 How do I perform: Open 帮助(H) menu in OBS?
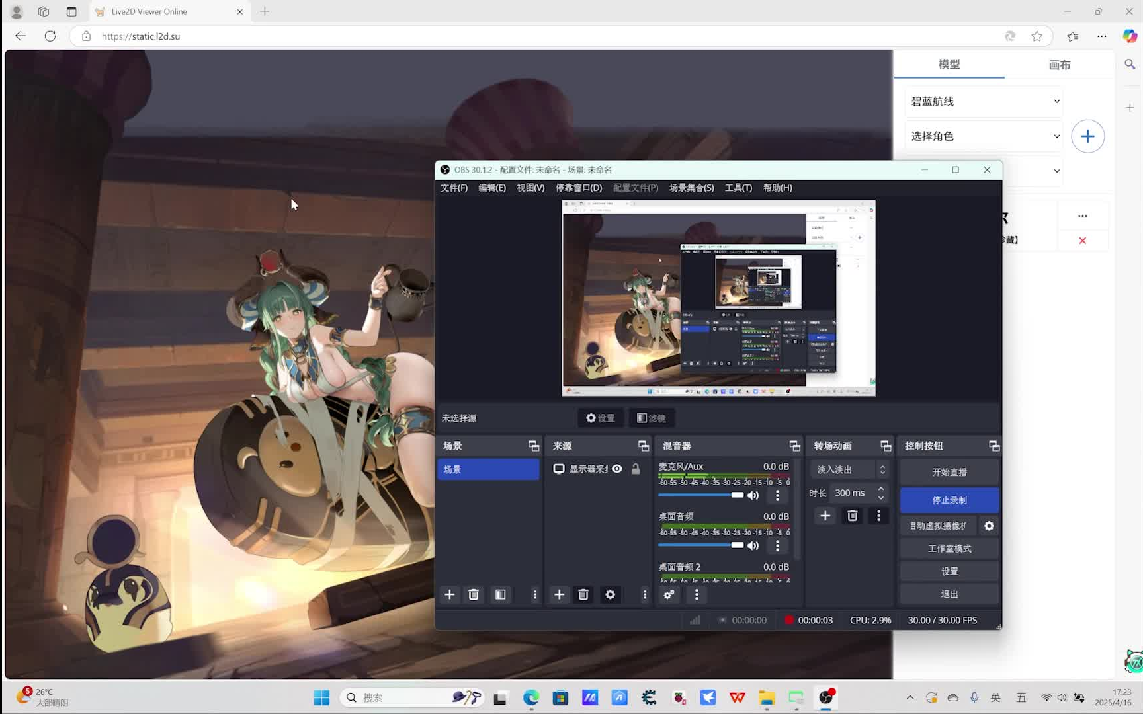click(778, 188)
